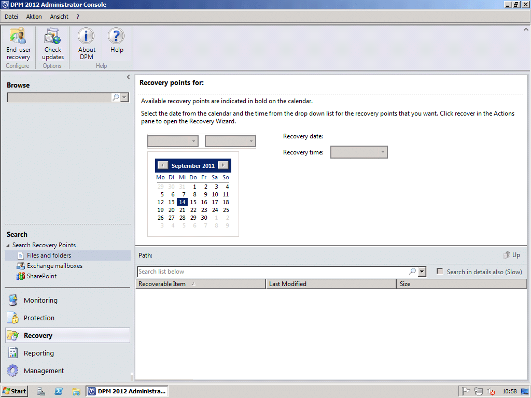Select September 21 in calendar
This screenshot has height=398, width=531.
tap(182, 210)
